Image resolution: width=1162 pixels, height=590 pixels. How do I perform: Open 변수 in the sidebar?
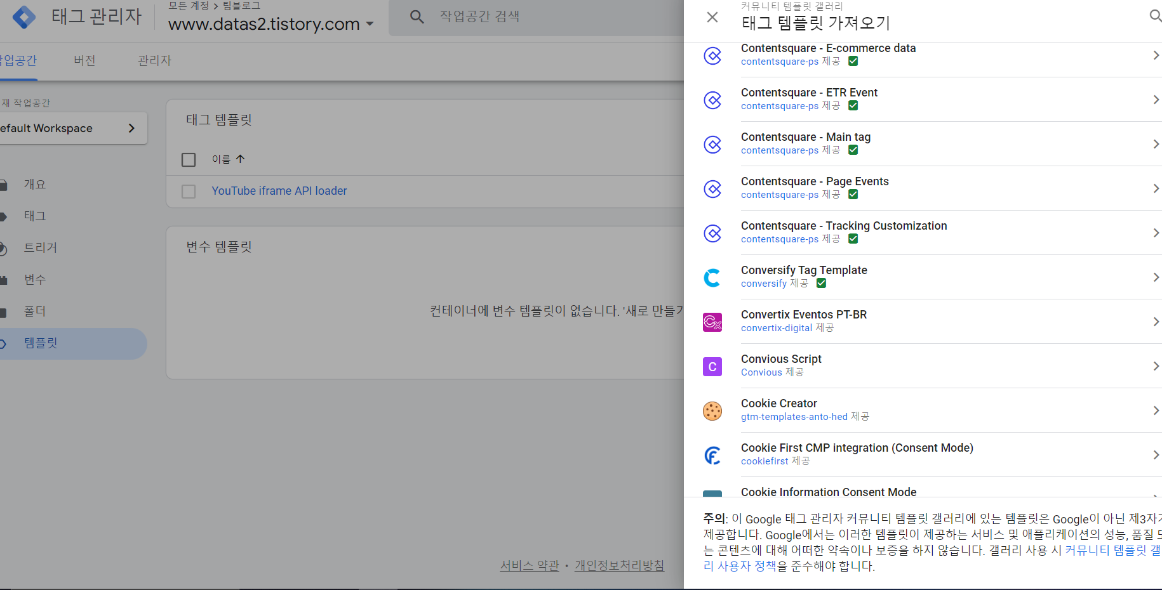coord(35,280)
